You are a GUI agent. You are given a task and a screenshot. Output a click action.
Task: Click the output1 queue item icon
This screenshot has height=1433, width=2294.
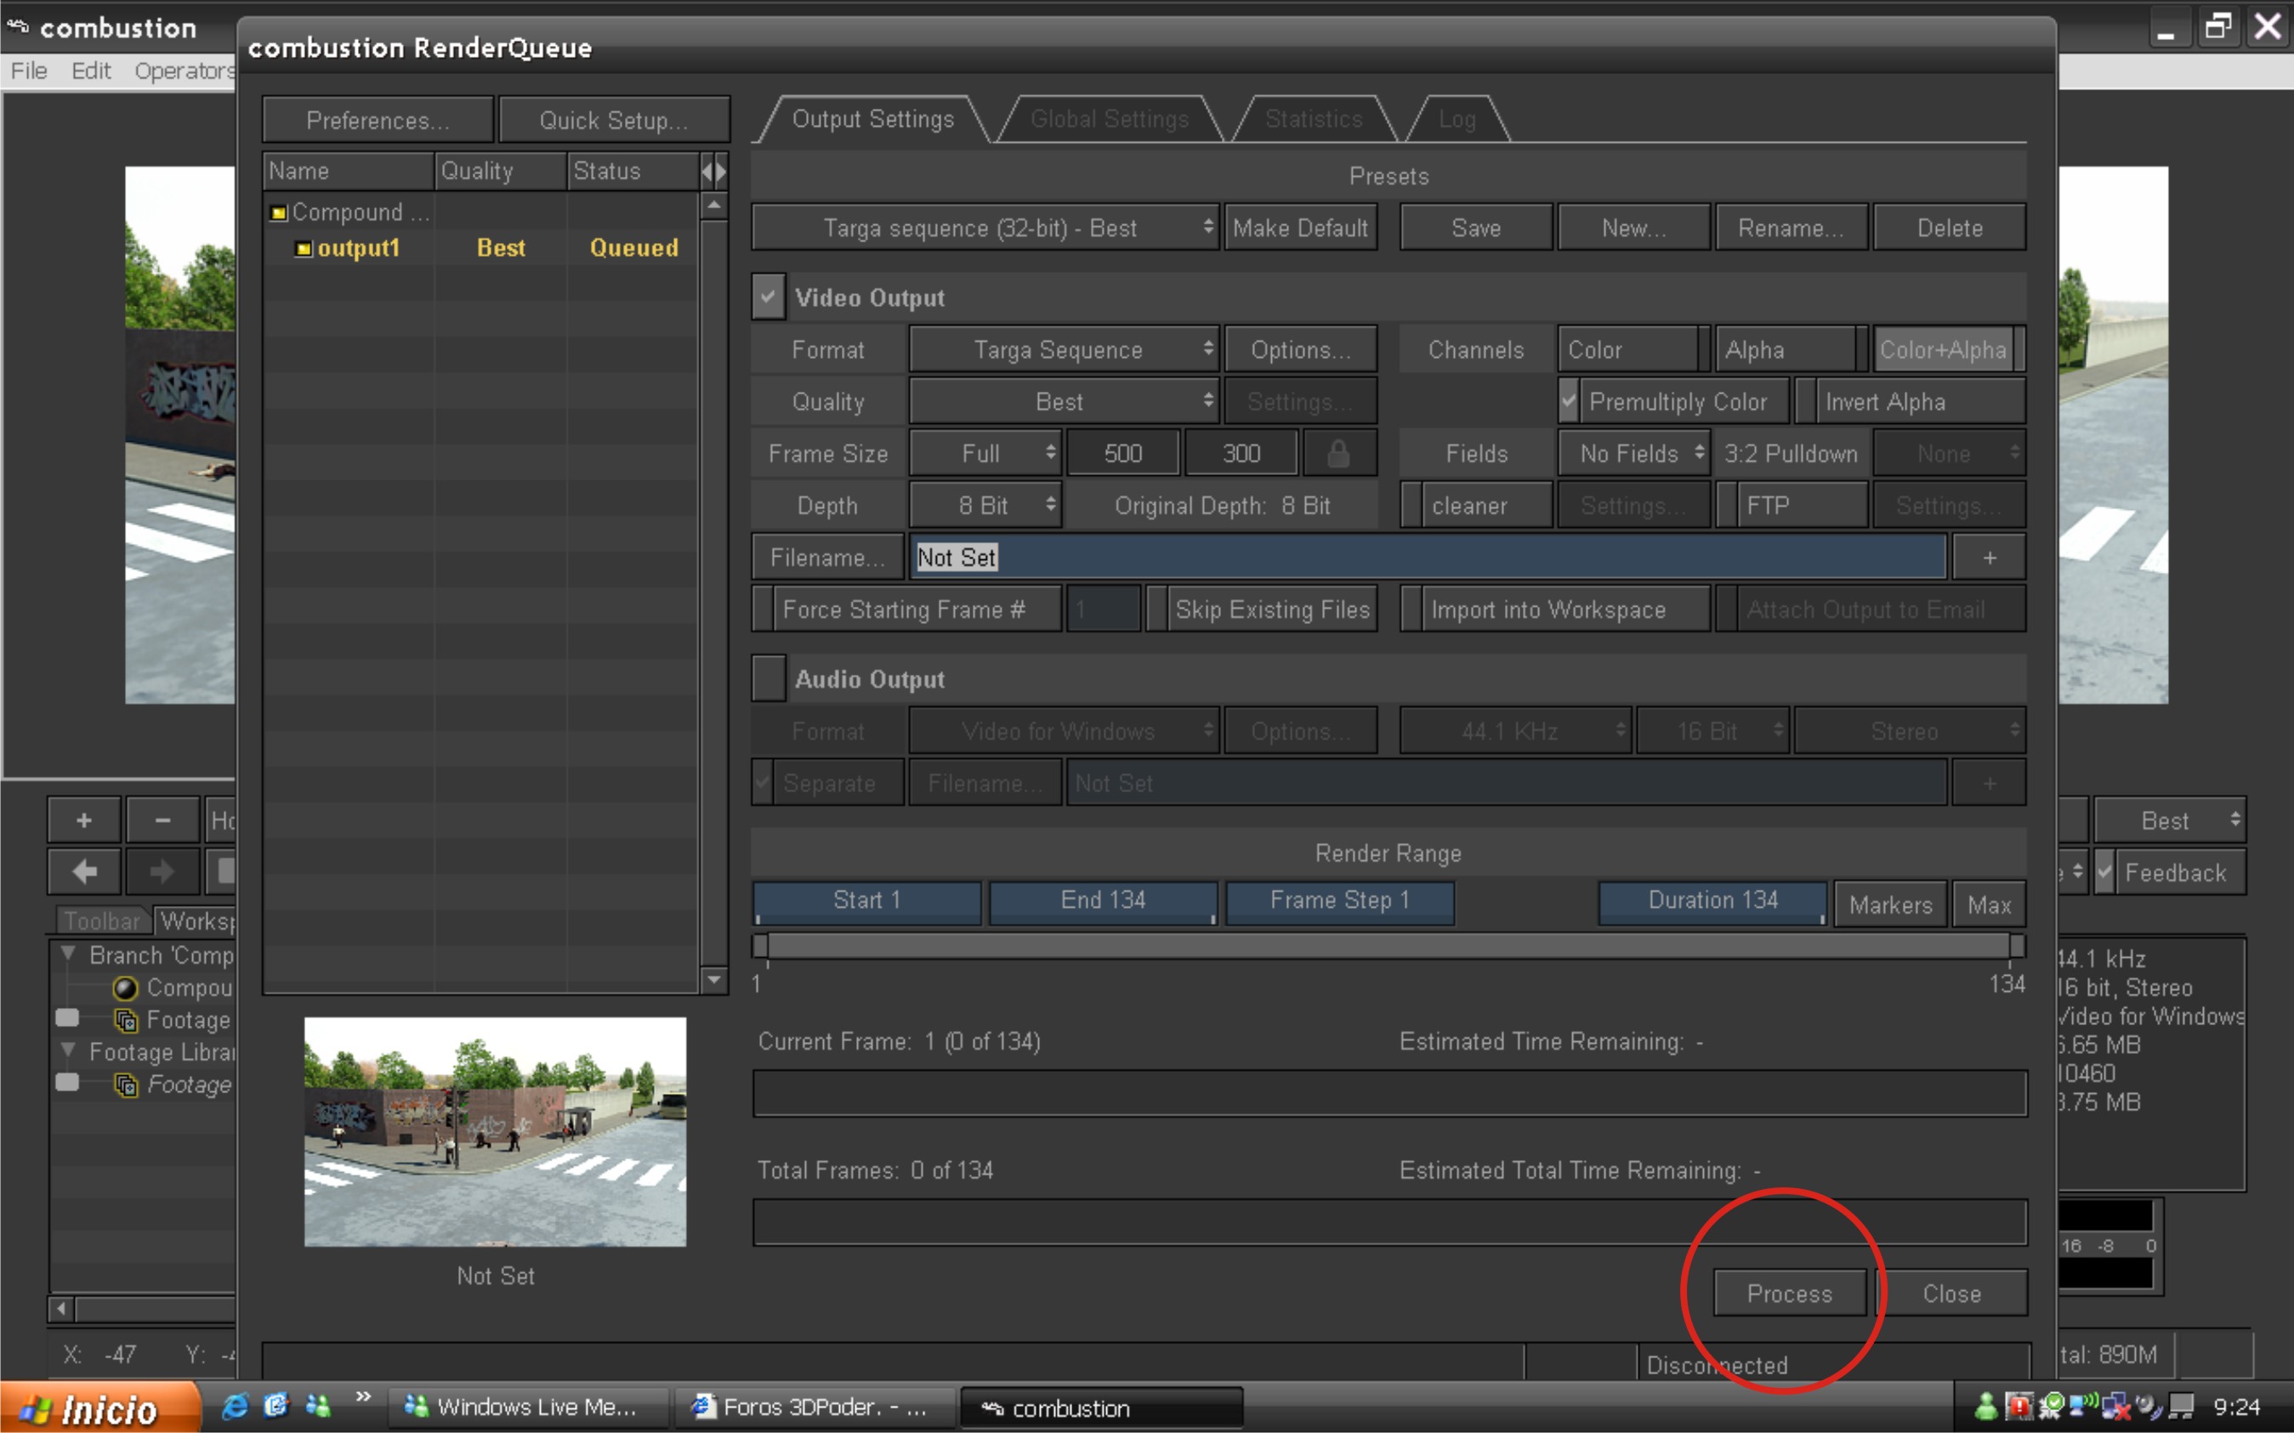click(304, 248)
